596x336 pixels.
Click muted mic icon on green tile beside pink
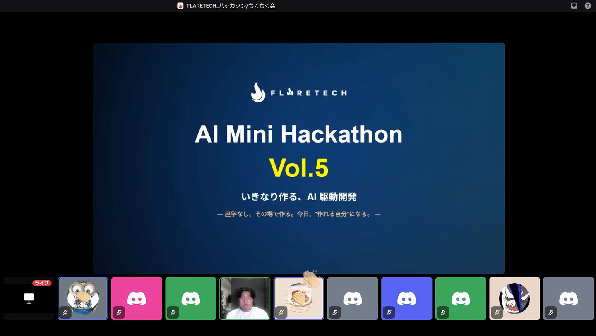[x=173, y=313]
